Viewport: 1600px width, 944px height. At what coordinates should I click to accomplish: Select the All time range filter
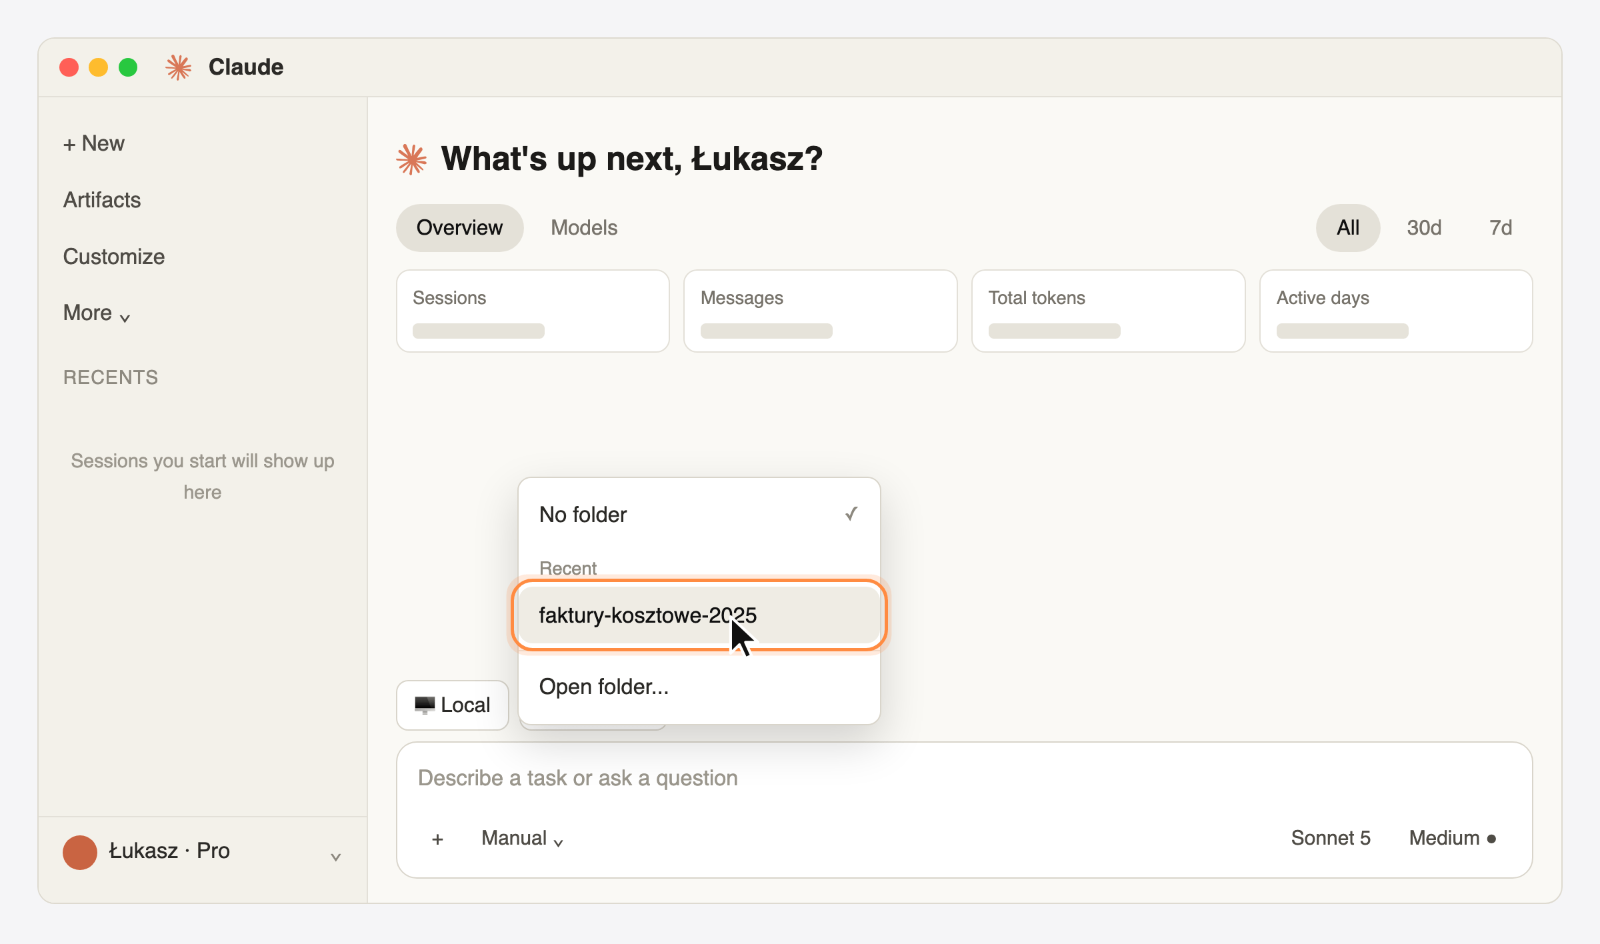(x=1348, y=228)
